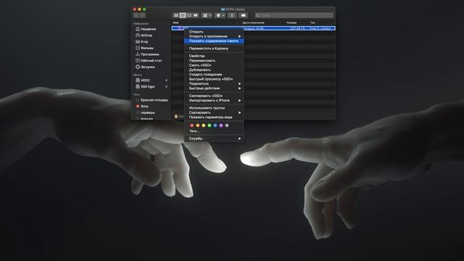Expand the Быстрые действия submenu
Viewport: 464px width, 261px height.
coord(214,88)
